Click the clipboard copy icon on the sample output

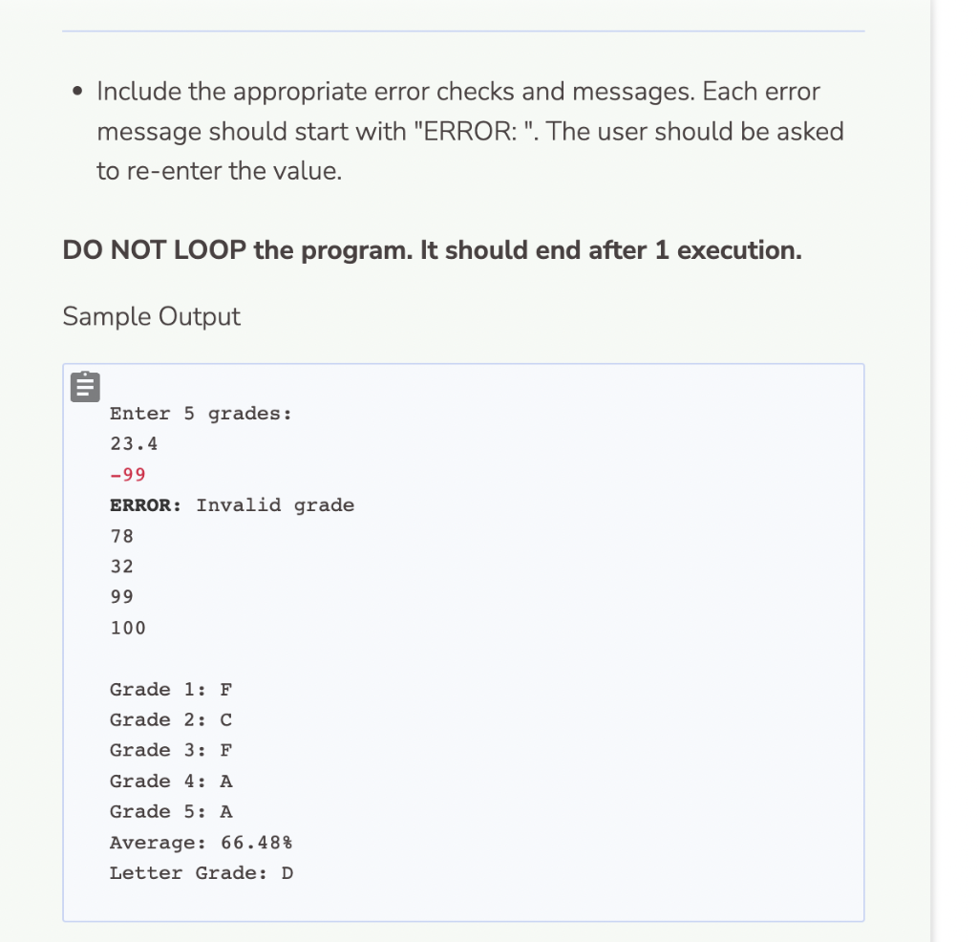click(x=83, y=386)
